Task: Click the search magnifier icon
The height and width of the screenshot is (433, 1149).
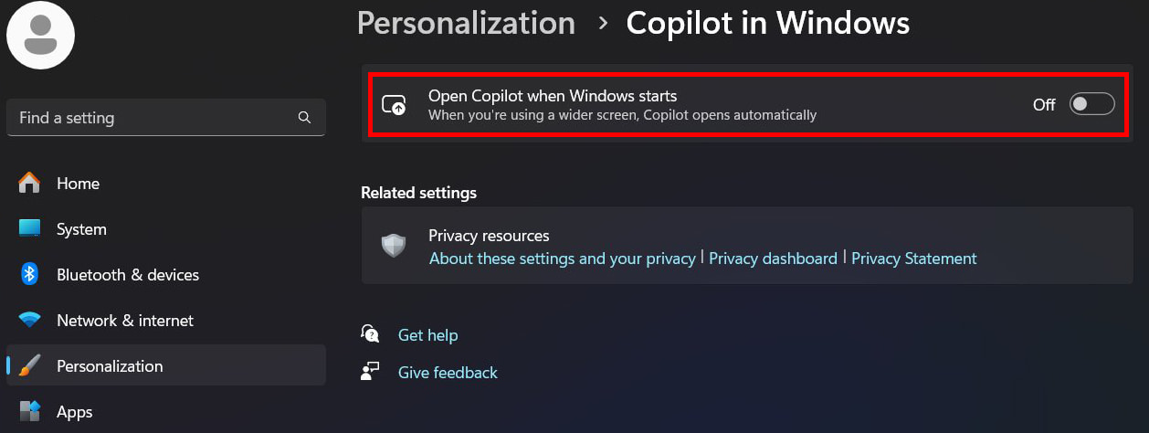Action: pyautogui.click(x=304, y=118)
